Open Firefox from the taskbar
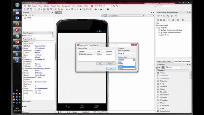204x115 pixels. coord(17,24)
